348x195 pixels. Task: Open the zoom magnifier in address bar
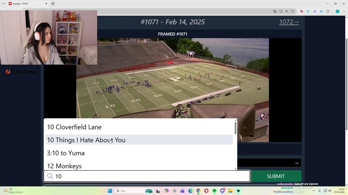click(287, 11)
